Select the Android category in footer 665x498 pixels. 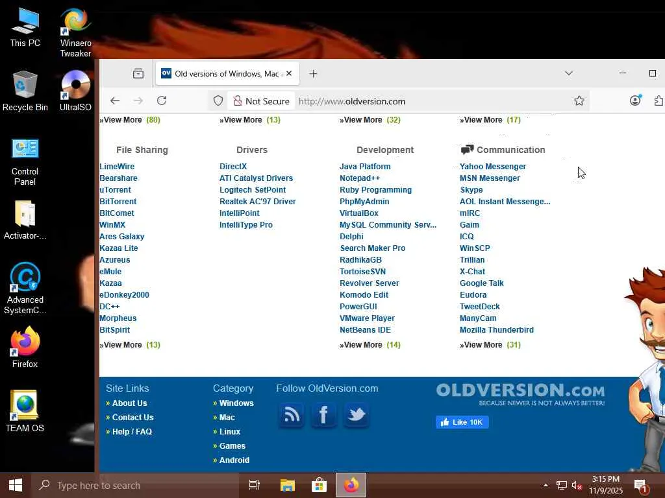click(x=234, y=460)
